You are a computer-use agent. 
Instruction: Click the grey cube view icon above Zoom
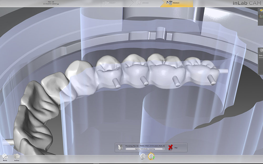pyautogui.click(x=261, y=50)
